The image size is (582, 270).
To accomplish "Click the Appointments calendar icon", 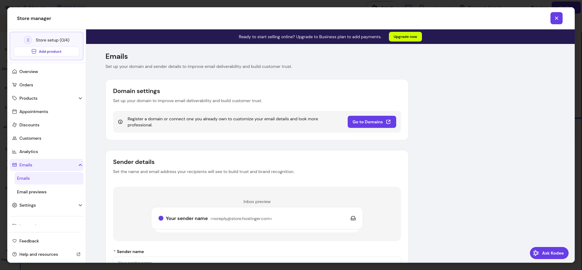I will pyautogui.click(x=15, y=112).
